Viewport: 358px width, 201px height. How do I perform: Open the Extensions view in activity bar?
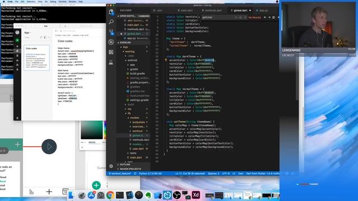tap(111, 52)
